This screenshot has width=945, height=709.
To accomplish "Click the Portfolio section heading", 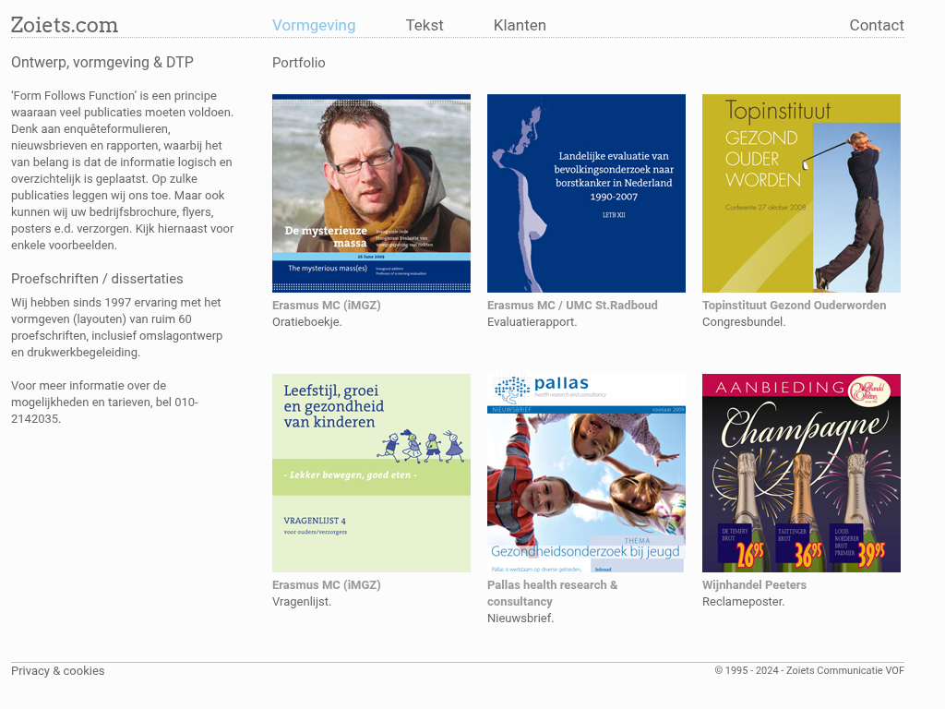I will (298, 63).
